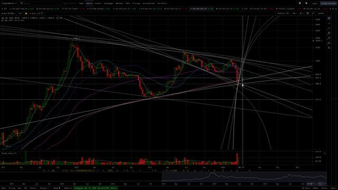This screenshot has width=338, height=190.
Task: Open the Correlations menu item
Action: [148, 4]
